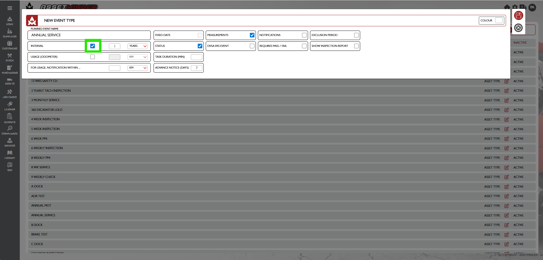Open the Library sidebar section
Image resolution: width=543 pixels, height=260 pixels.
click(x=10, y=154)
